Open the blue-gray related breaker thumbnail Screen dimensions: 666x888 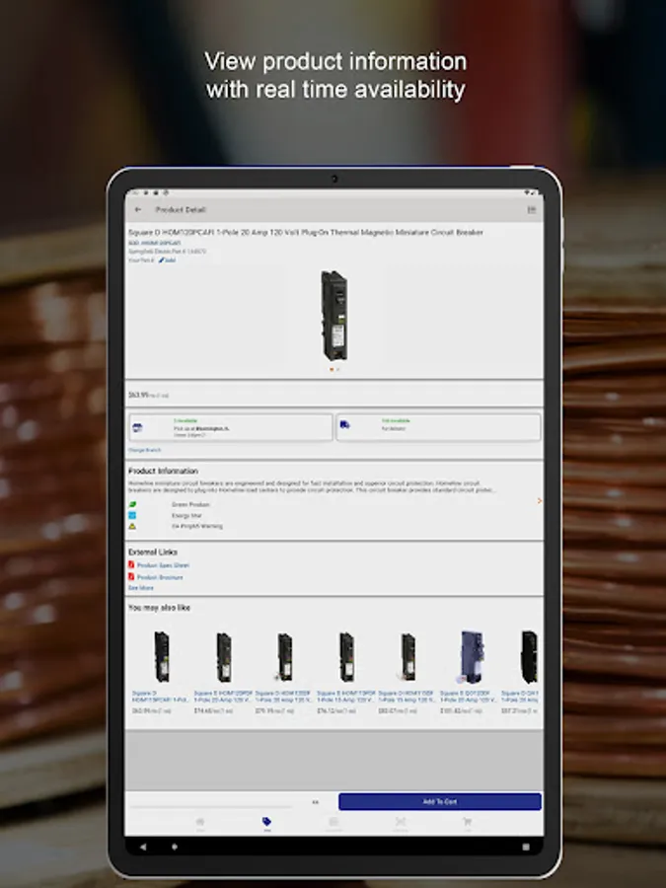pos(470,657)
